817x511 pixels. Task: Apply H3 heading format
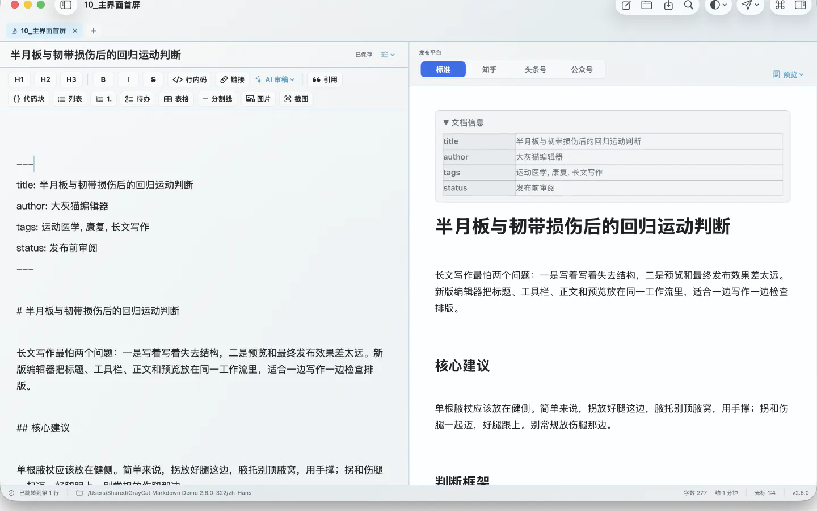[x=71, y=79]
